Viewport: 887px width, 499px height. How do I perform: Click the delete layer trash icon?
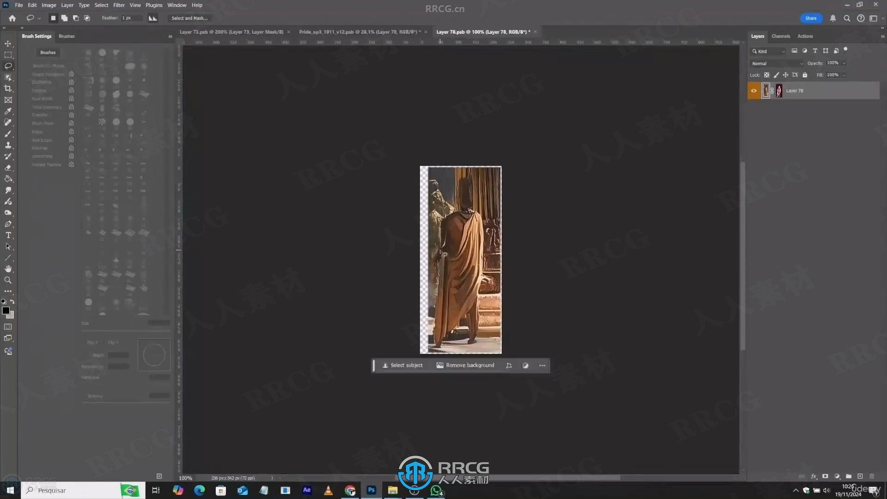click(872, 476)
